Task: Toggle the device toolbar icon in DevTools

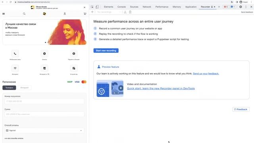Action: click(x=97, y=7)
